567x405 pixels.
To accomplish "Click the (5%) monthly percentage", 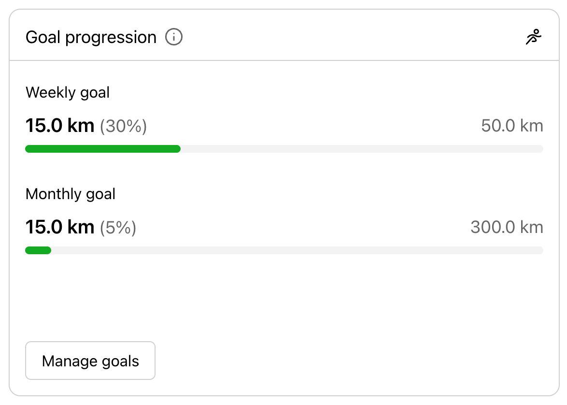I will [x=118, y=228].
